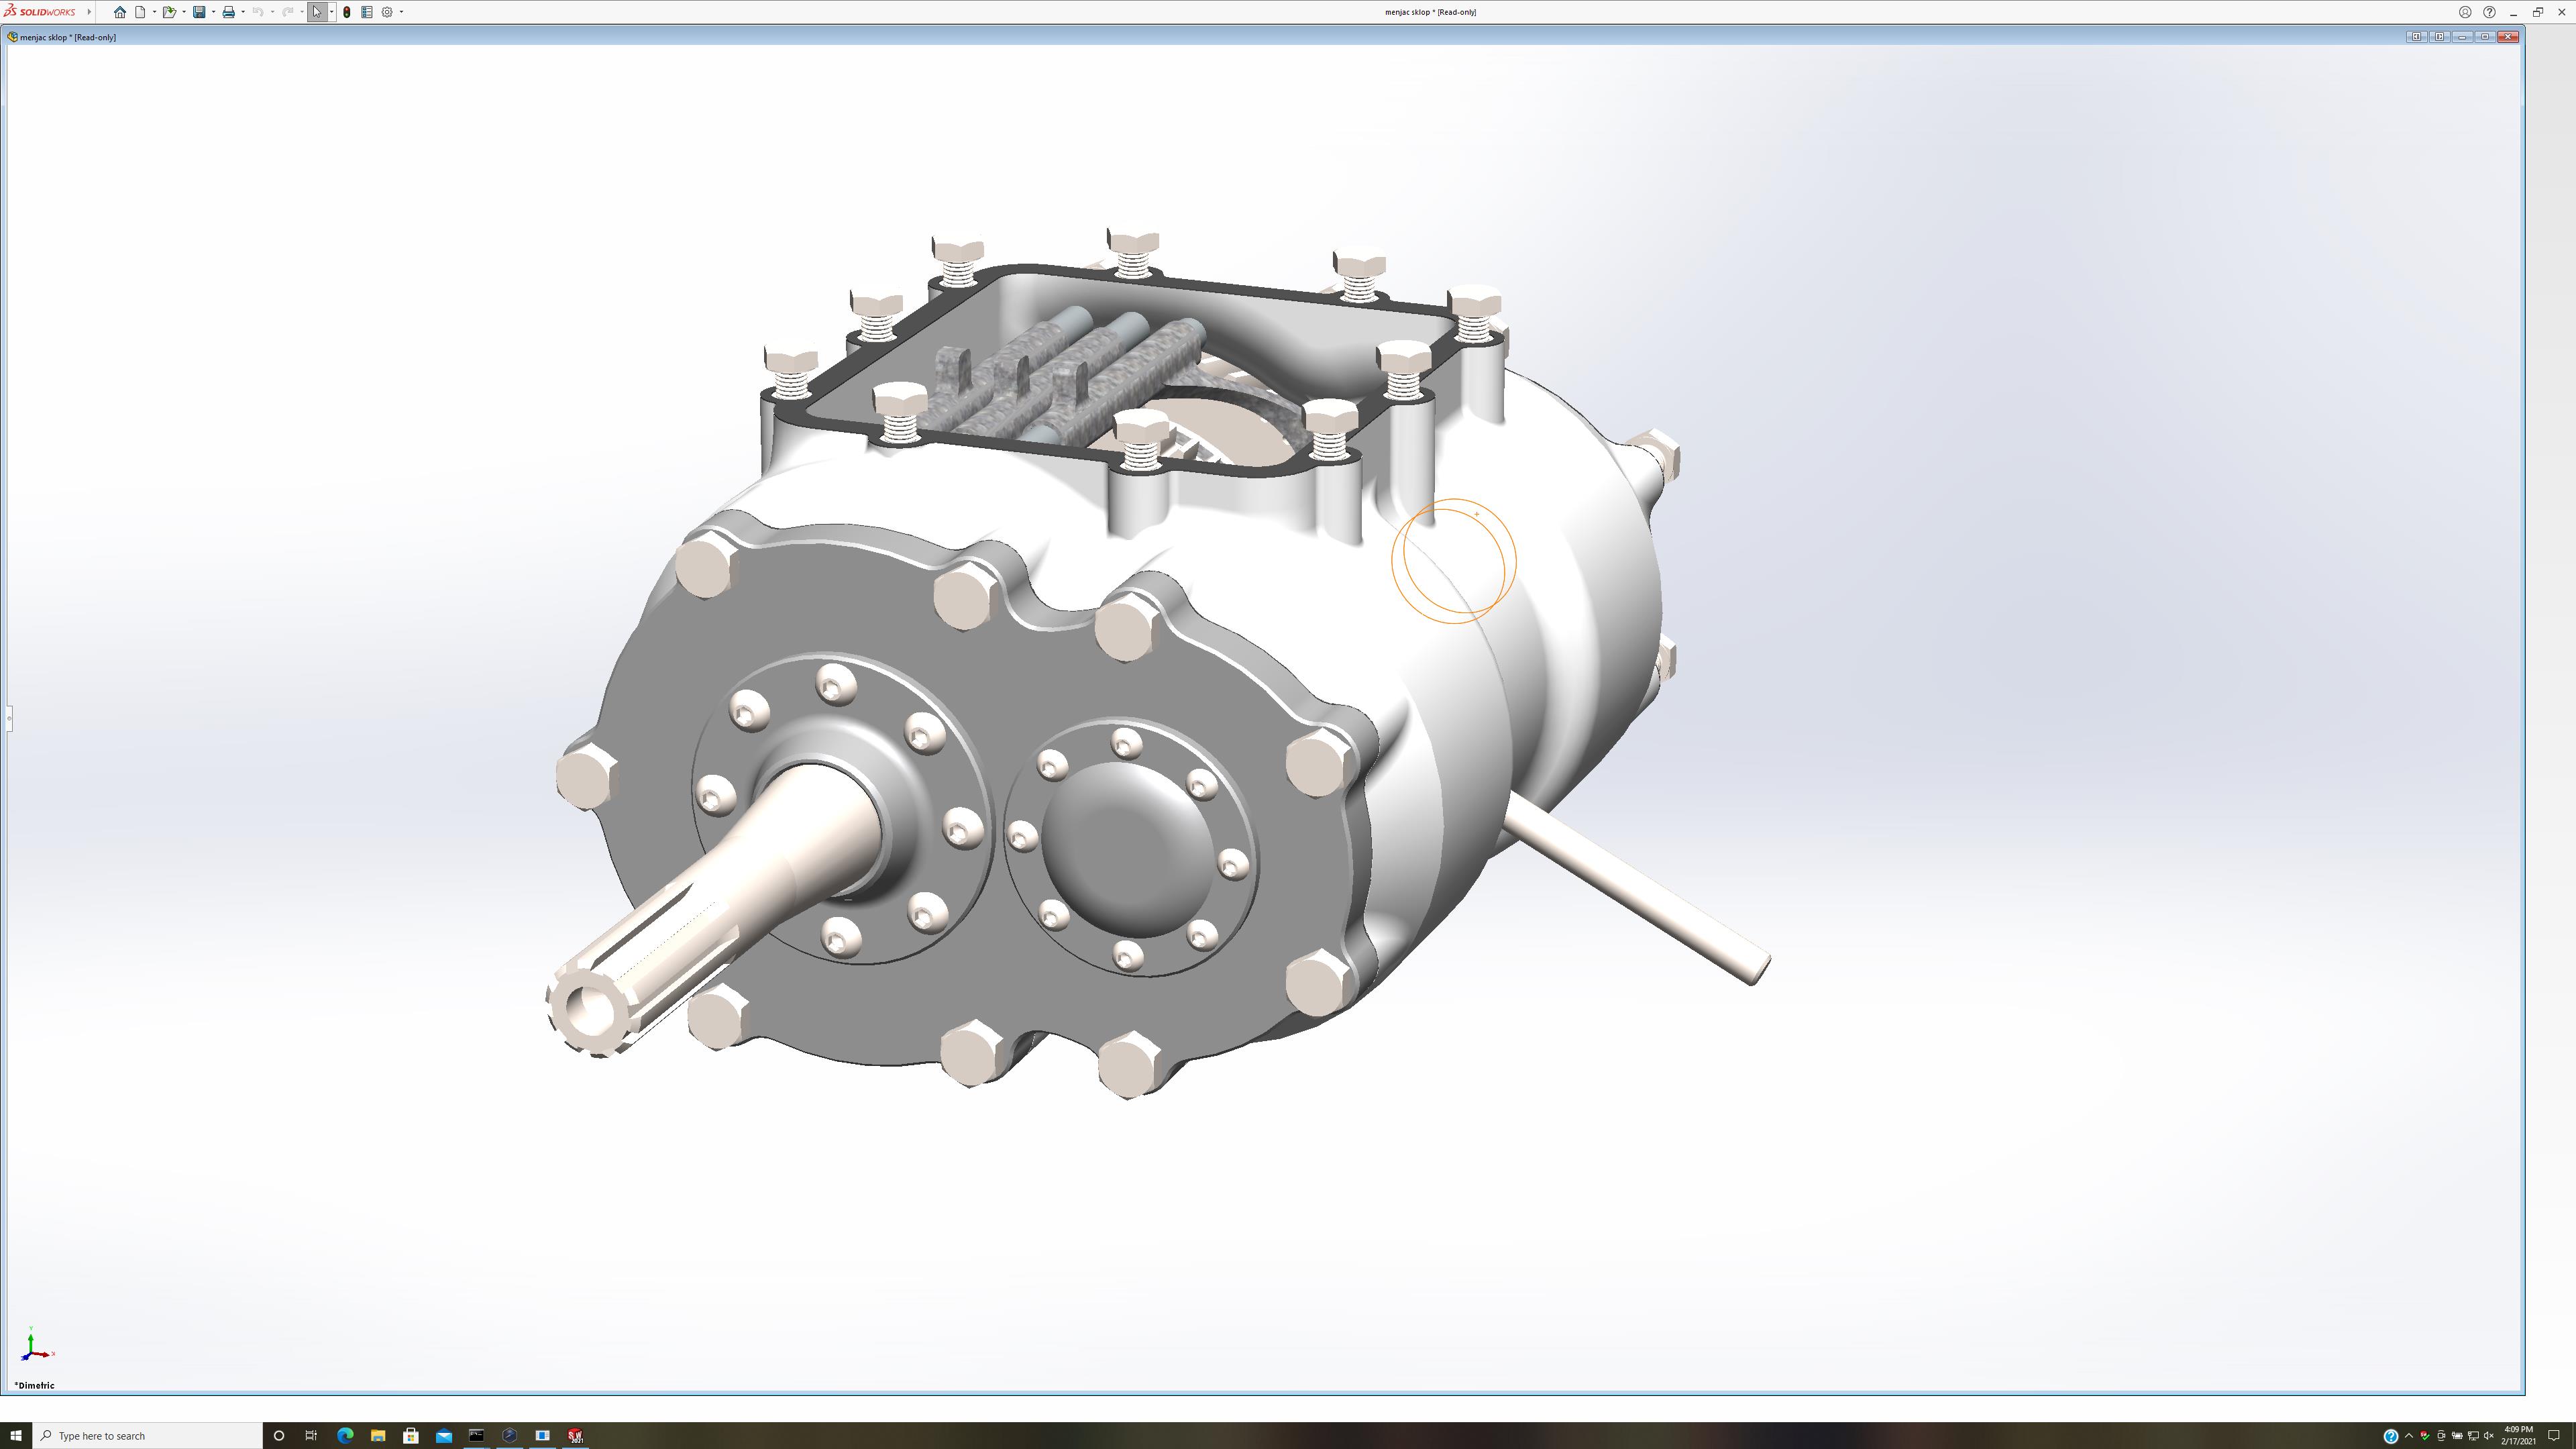Click the Rebuild traffic light icon
2576x1449 pixels.
point(347,12)
